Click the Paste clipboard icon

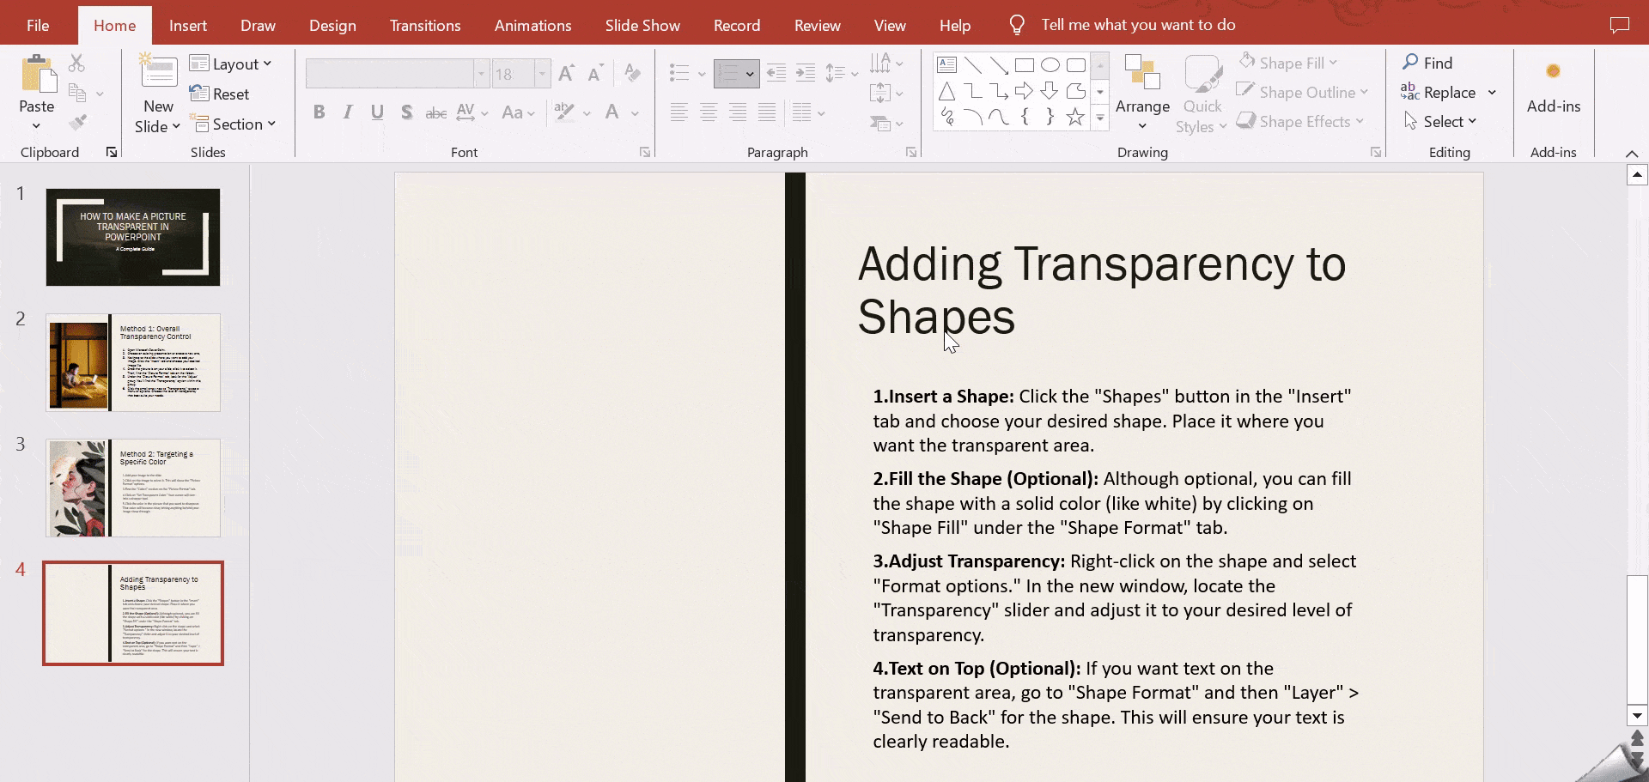[x=37, y=76]
